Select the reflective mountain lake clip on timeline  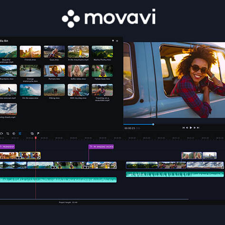tap(13, 165)
